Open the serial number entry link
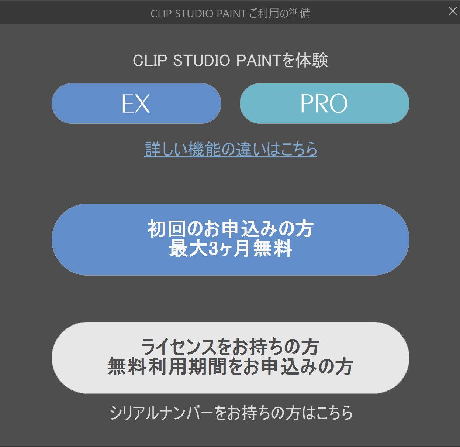 click(x=231, y=413)
